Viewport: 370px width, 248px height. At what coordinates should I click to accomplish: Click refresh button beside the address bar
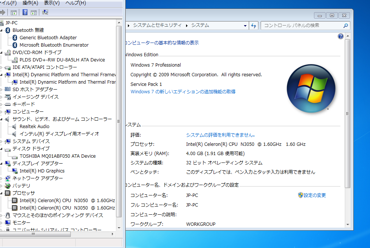[254, 26]
